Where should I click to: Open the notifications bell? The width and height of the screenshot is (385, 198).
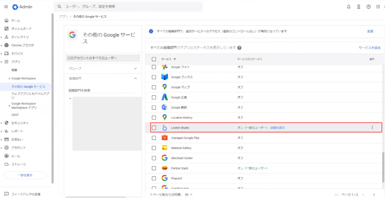[349, 7]
